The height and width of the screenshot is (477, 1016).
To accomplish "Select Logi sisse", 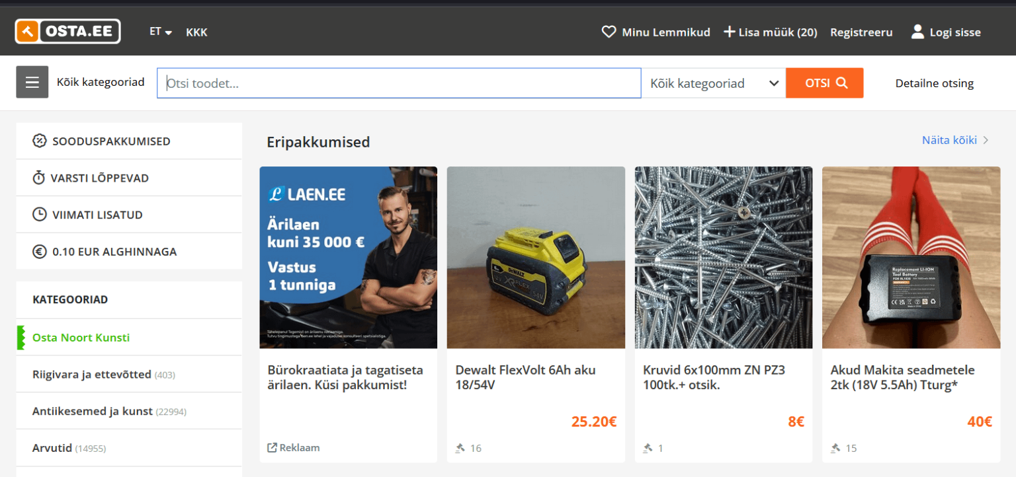I will [955, 32].
